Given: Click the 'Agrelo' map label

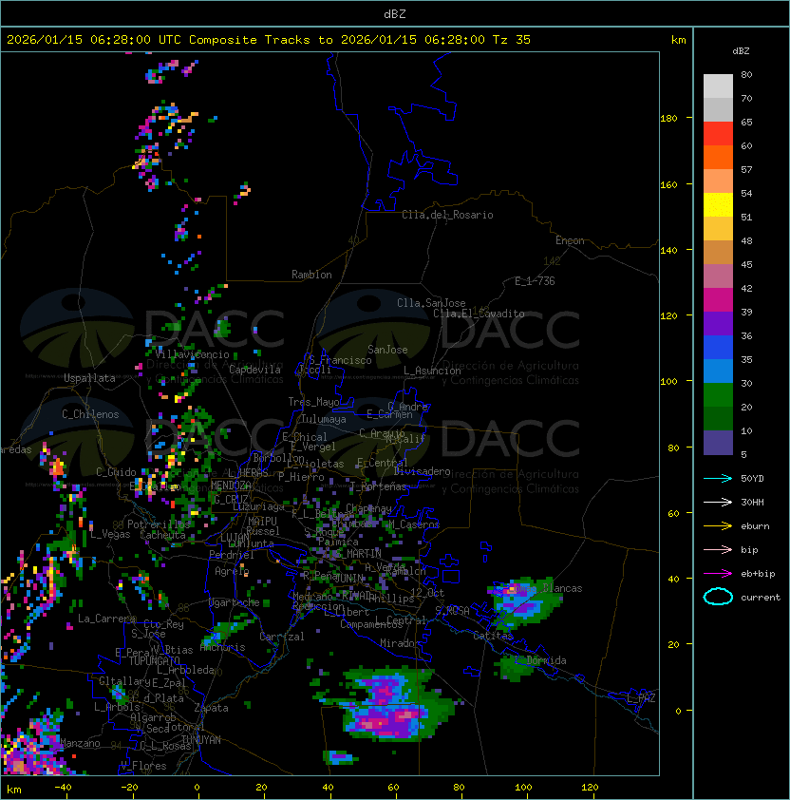Looking at the screenshot, I should pyautogui.click(x=232, y=571).
